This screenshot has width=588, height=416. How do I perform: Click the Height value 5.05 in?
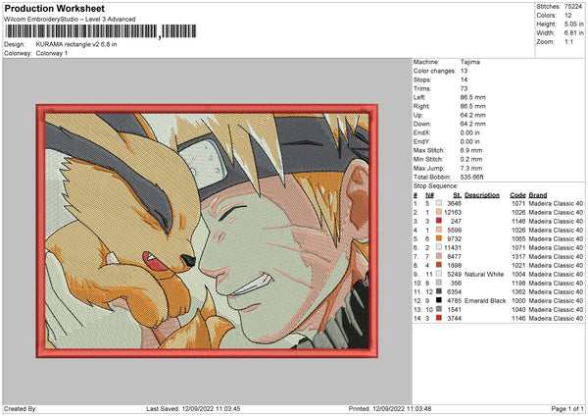click(573, 24)
